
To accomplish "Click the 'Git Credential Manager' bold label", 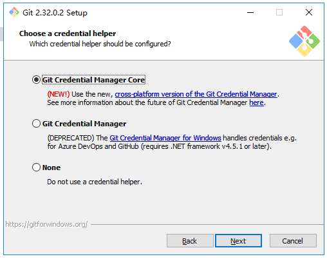I will point(84,124).
